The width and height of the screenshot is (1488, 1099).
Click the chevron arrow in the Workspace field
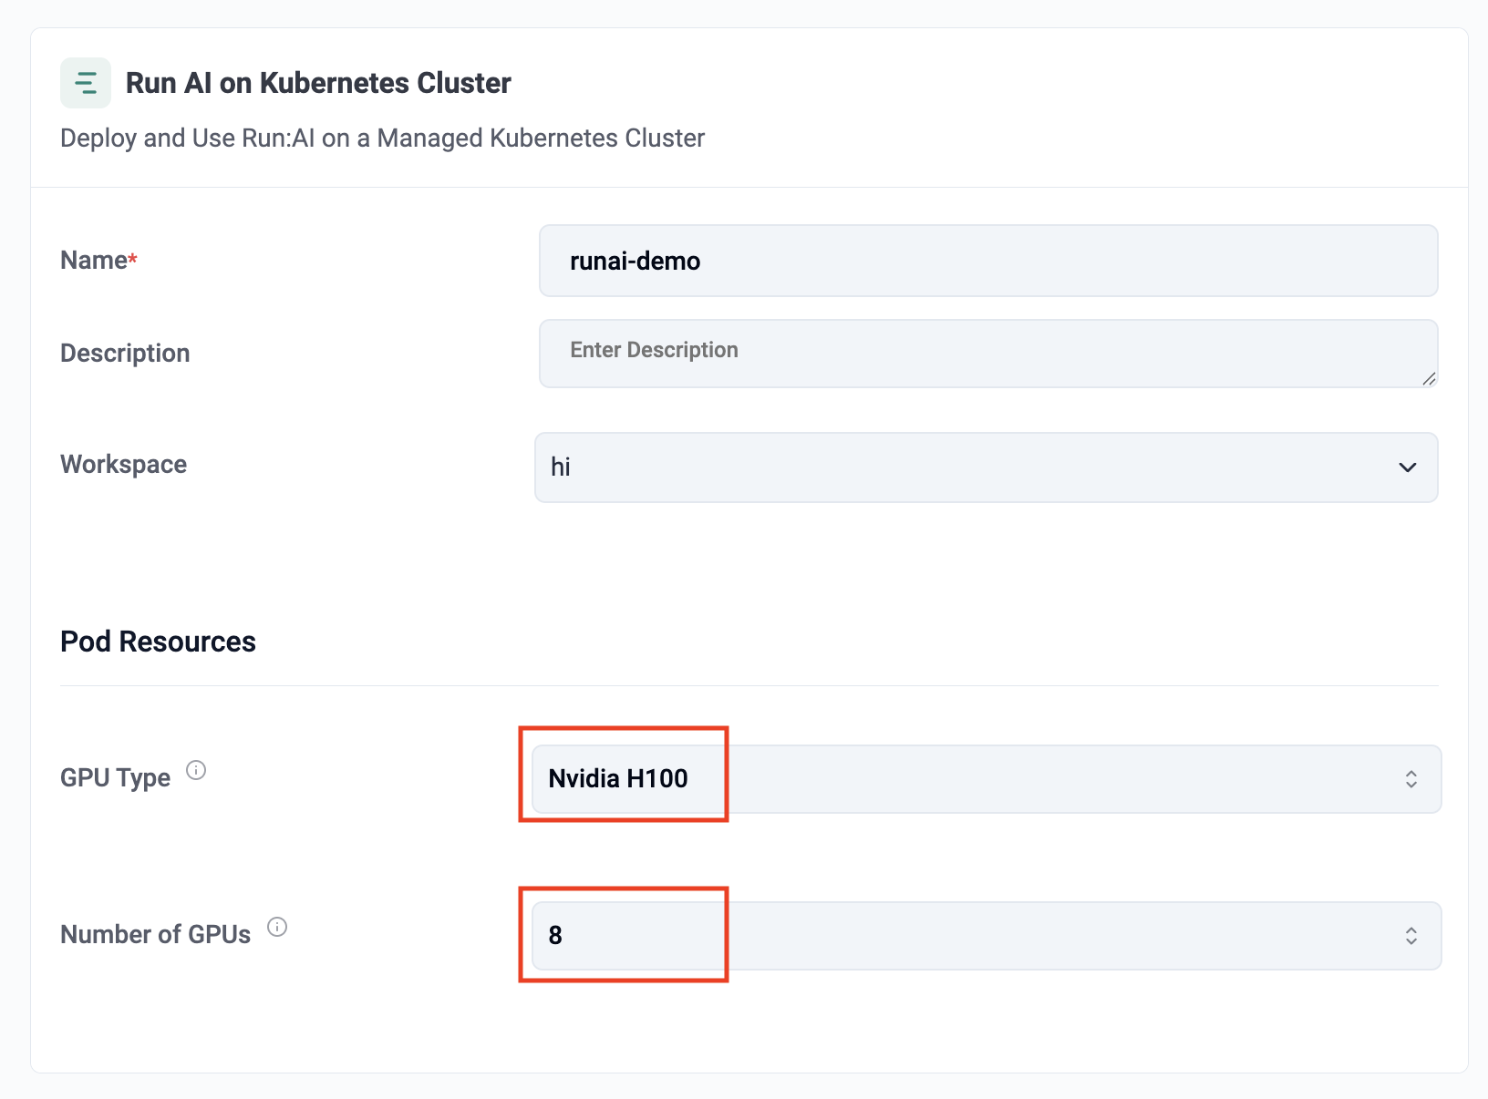(x=1407, y=467)
